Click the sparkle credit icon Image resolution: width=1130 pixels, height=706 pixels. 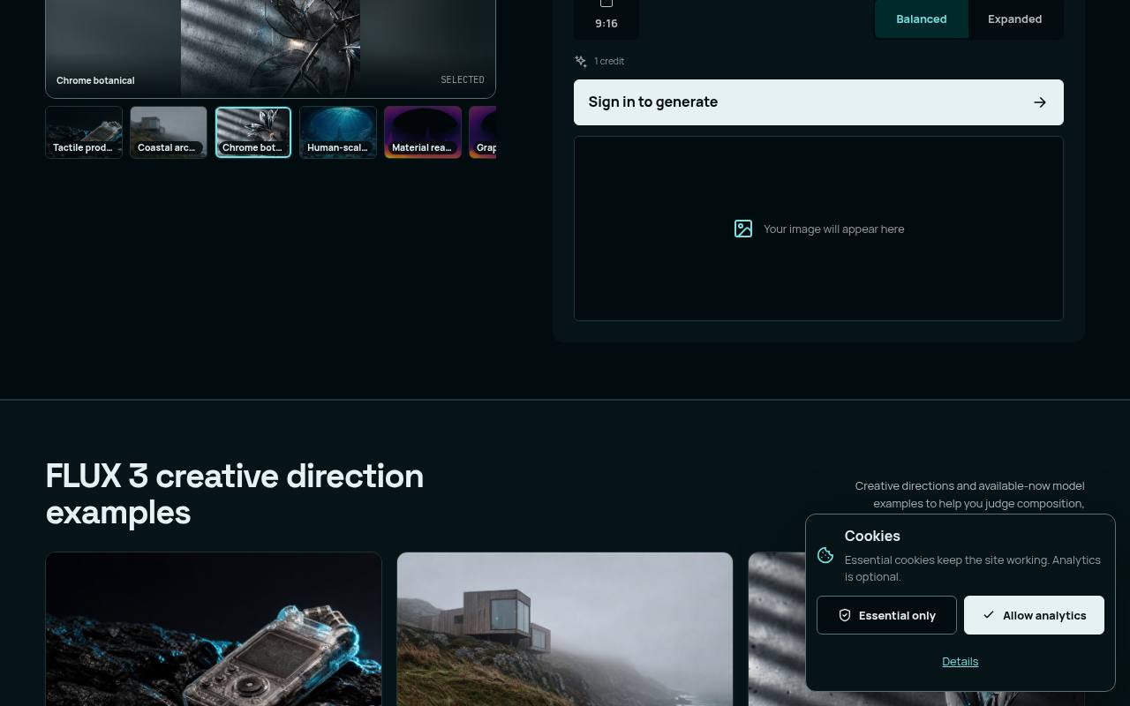click(581, 61)
